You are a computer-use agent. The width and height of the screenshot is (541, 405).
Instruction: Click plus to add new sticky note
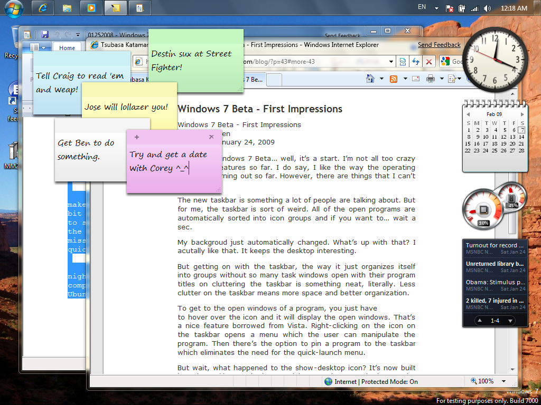click(137, 137)
